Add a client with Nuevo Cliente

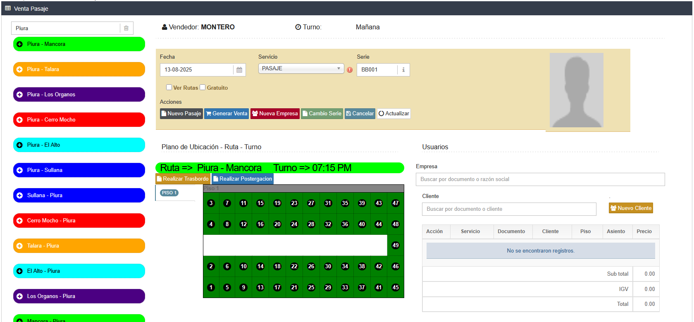(x=631, y=208)
